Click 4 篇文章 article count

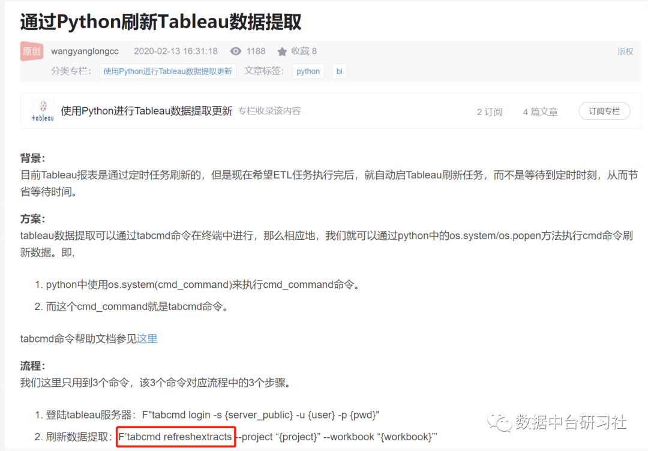coord(540,112)
